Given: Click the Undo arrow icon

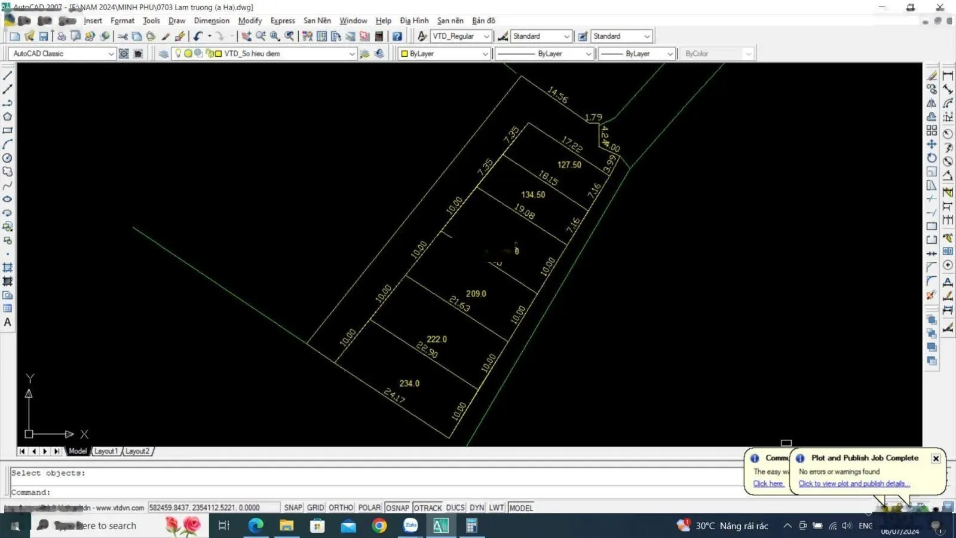Looking at the screenshot, I should click(x=198, y=36).
